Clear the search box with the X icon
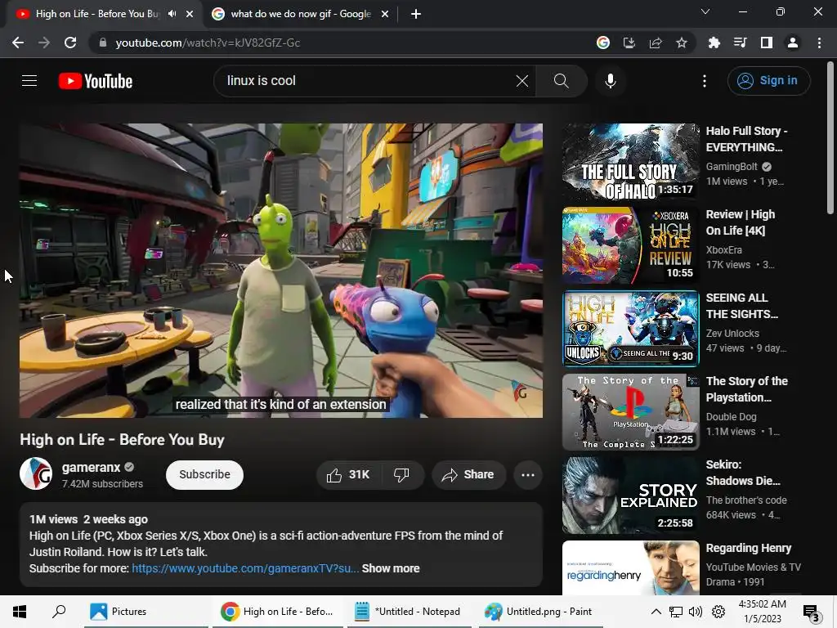 pyautogui.click(x=522, y=81)
